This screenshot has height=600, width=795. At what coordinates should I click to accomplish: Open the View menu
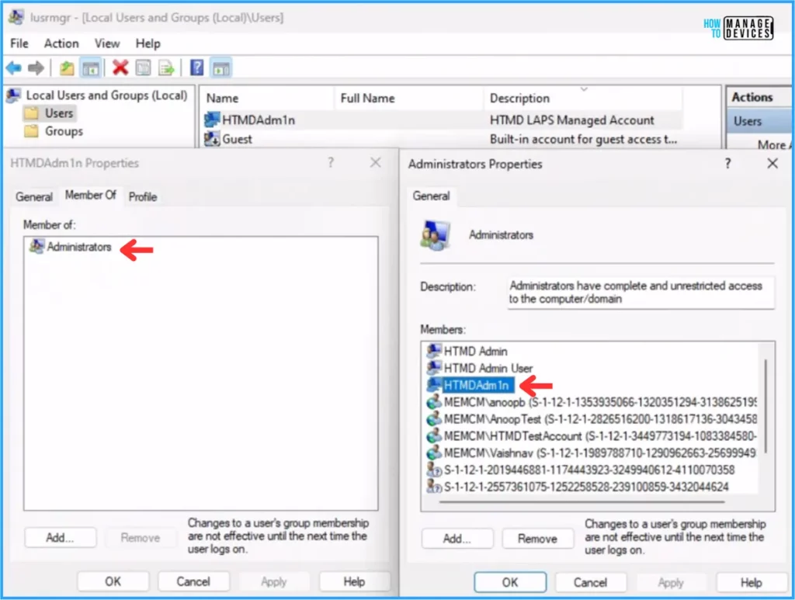107,43
